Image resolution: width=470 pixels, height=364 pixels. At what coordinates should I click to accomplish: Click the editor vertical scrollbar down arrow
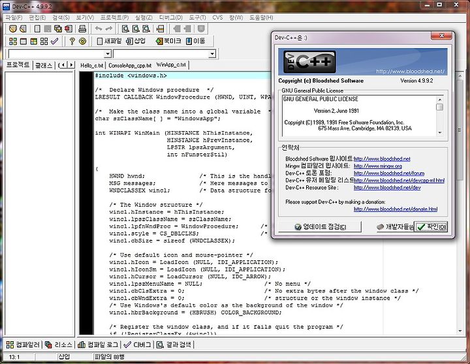pyautogui.click(x=460, y=331)
